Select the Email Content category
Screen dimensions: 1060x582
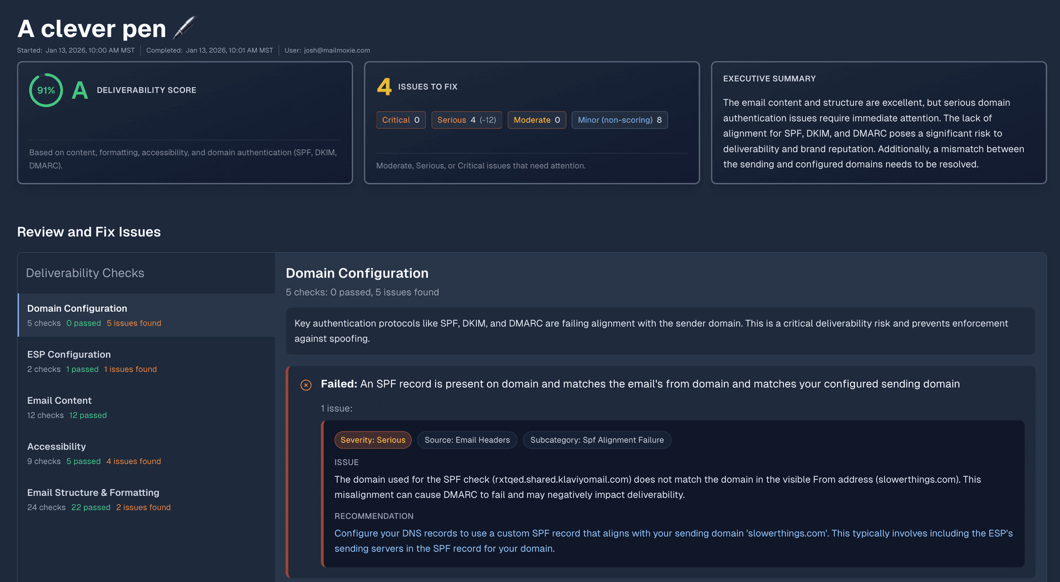59,400
